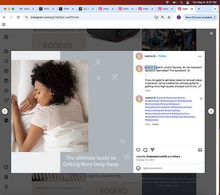Click Reply under hashtags comment
Viewport: 220px width, 195px height.
pos(155,124)
